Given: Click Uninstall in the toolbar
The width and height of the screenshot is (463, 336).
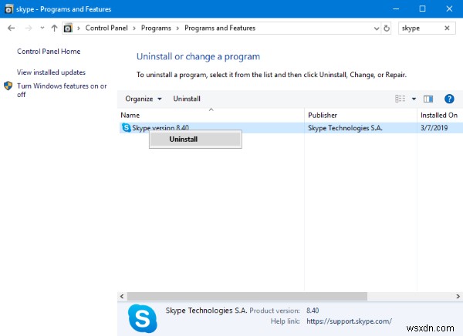Looking at the screenshot, I should (187, 99).
